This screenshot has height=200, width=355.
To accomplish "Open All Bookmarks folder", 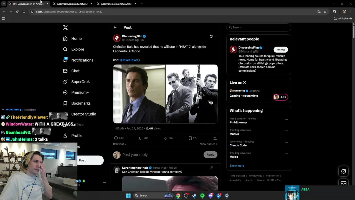I will click(x=343, y=19).
